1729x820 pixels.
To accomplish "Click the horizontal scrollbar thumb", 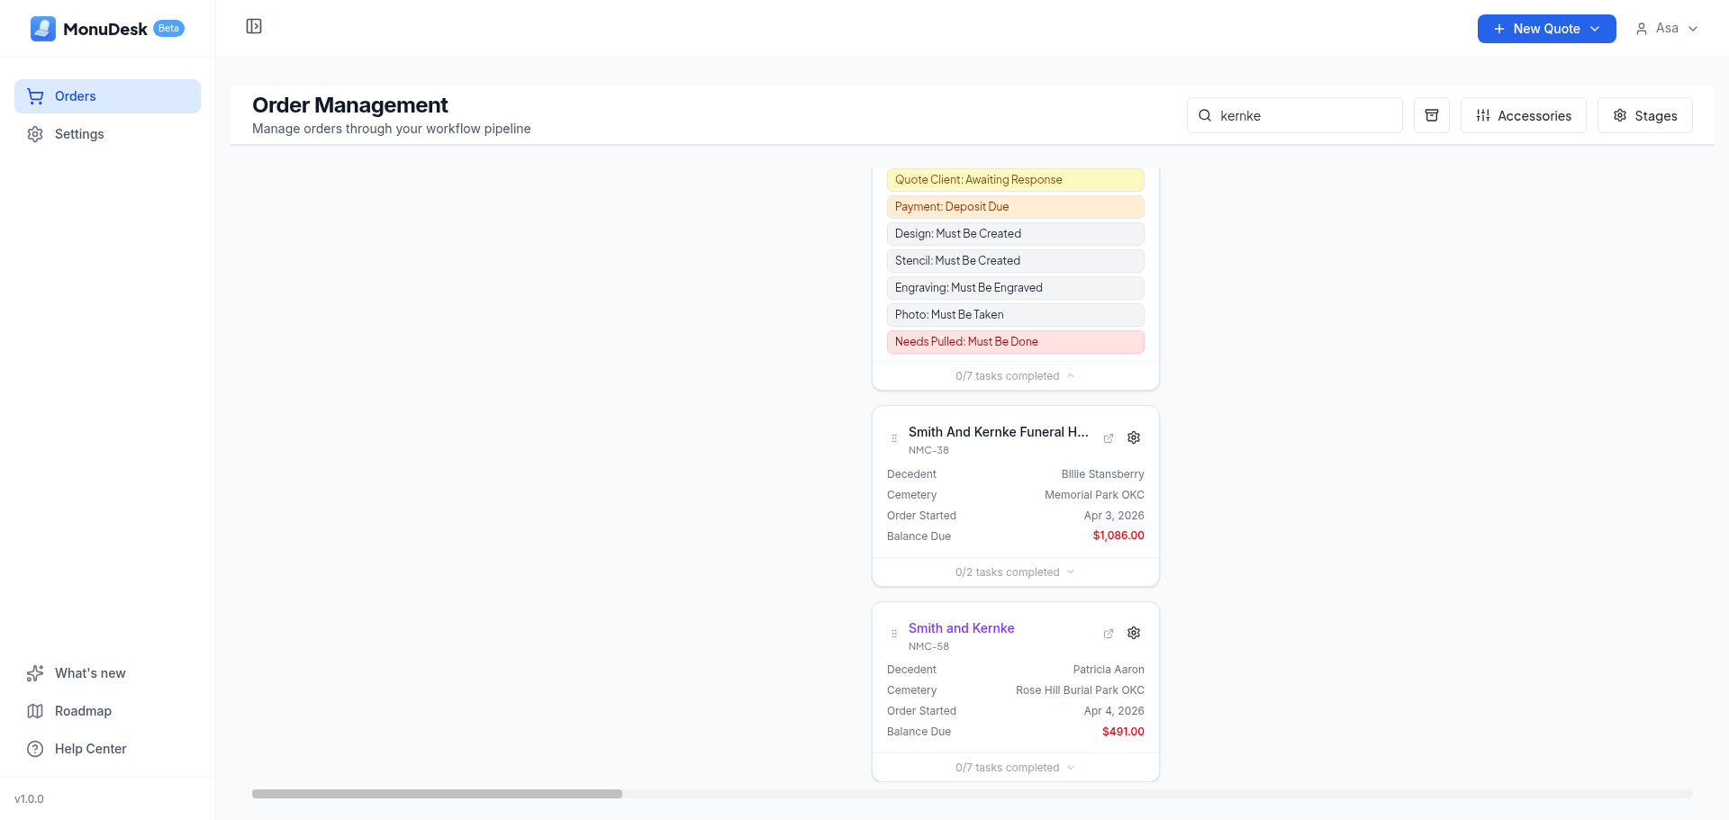I will (x=437, y=794).
